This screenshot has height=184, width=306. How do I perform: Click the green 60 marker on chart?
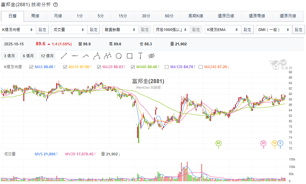[x=218, y=143]
